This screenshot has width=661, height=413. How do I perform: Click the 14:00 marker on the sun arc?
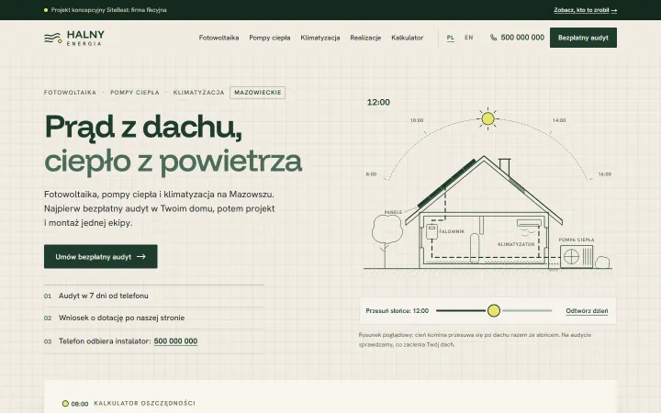coord(559,120)
